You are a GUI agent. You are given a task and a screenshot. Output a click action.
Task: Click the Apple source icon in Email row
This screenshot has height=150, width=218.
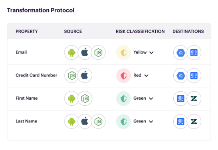[85, 53]
